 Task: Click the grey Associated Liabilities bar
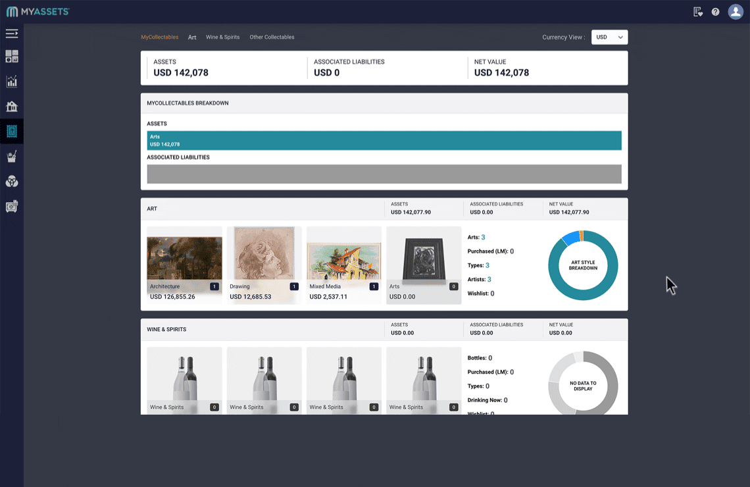384,174
